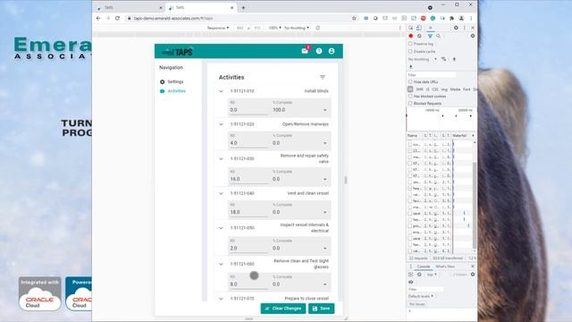The image size is (572, 322).
Task: Open the 100% zoom dropdown in device toolbar
Action: (274, 28)
